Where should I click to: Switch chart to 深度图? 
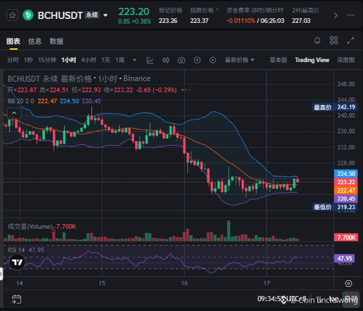click(346, 60)
